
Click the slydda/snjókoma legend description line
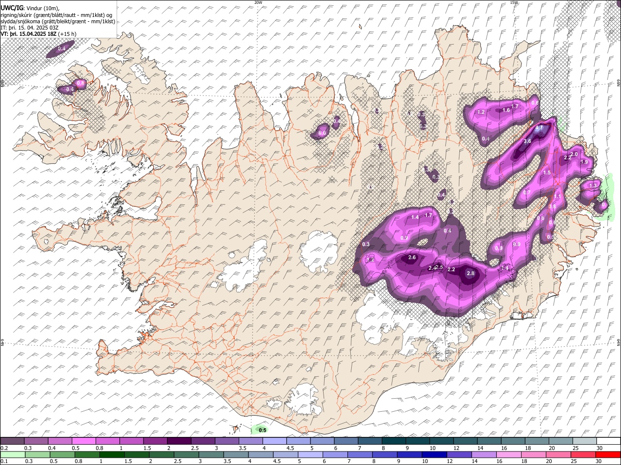pos(58,21)
